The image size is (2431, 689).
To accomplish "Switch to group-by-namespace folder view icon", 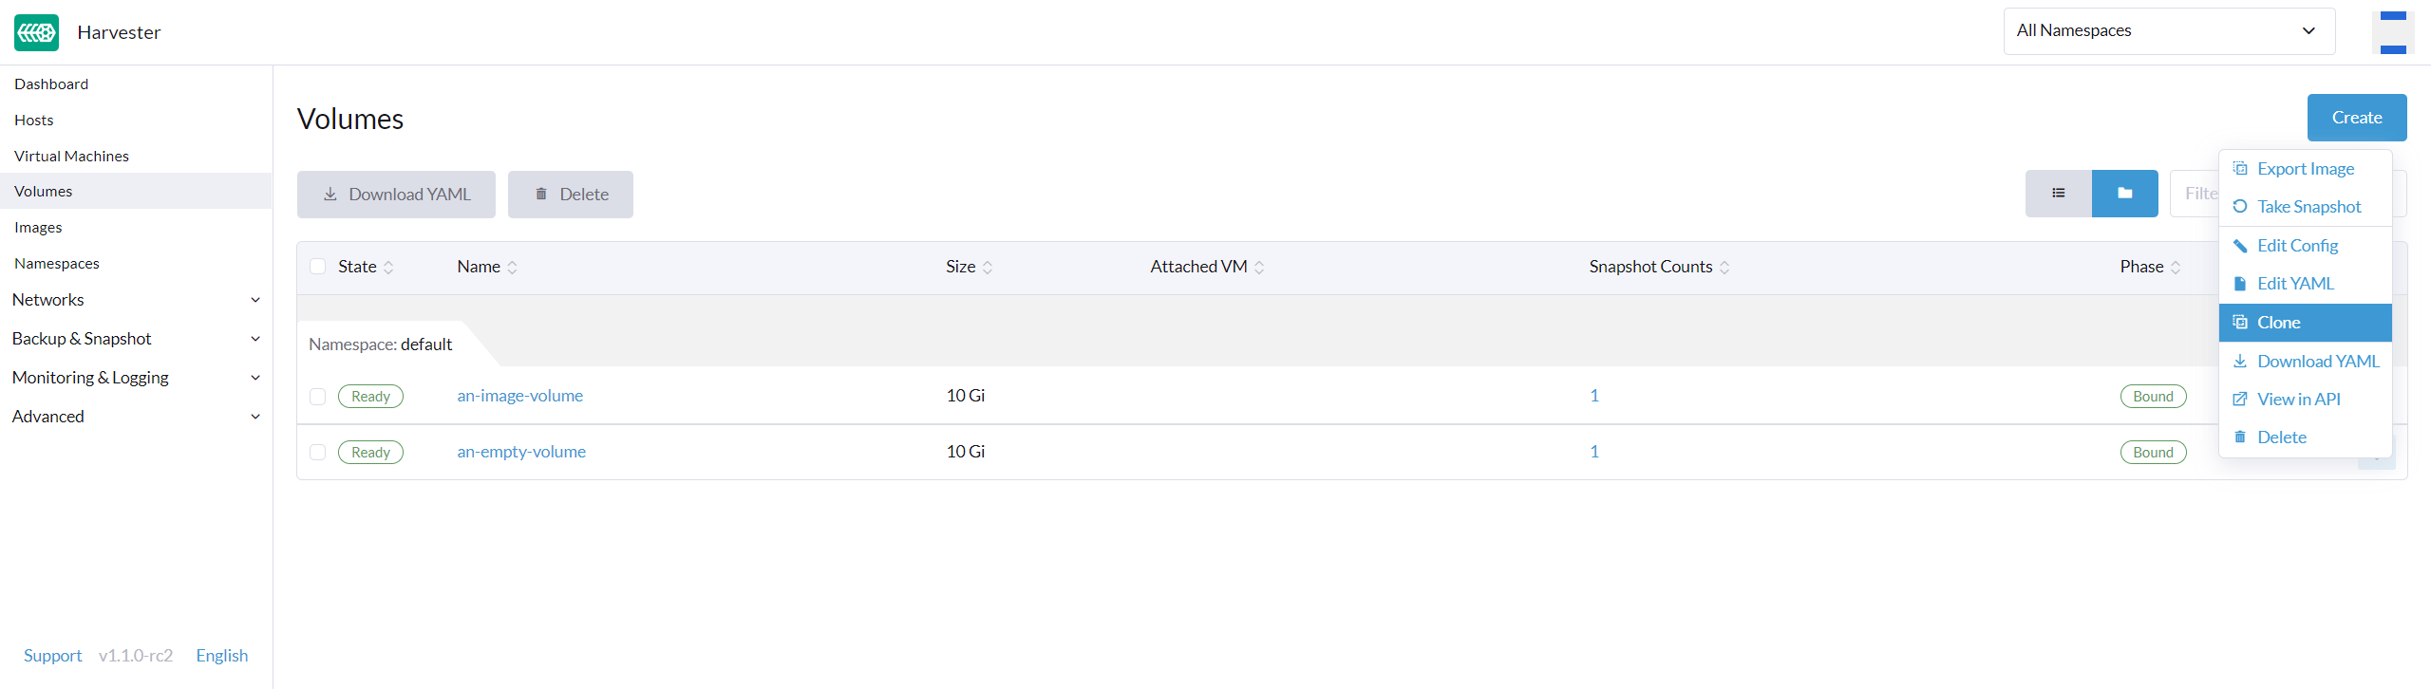I will 2124,194.
